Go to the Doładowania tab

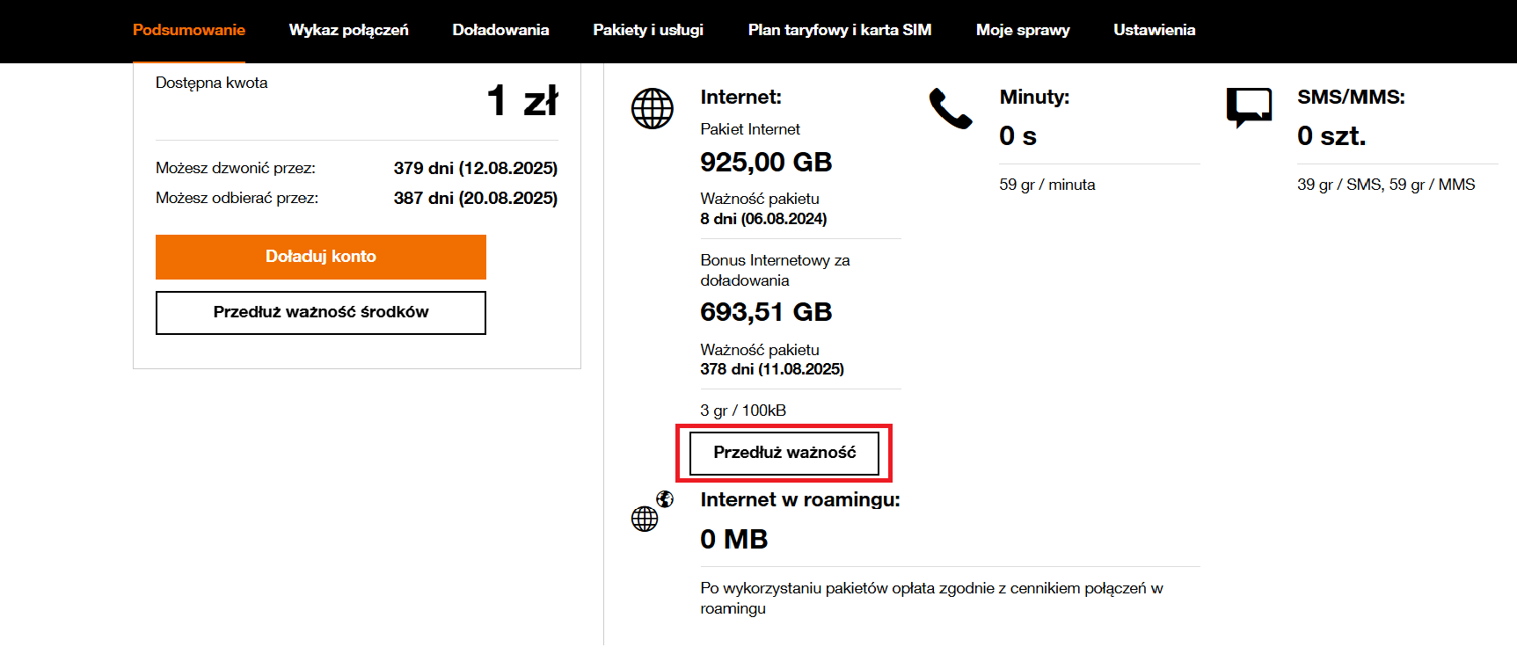pyautogui.click(x=500, y=30)
